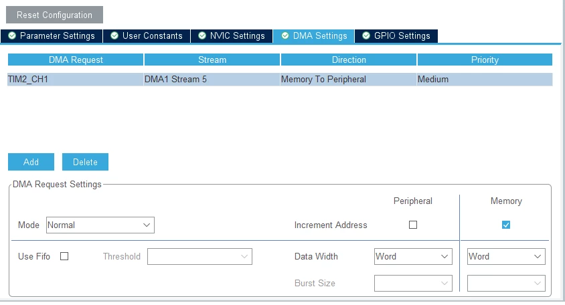Click the Memory To Peripheral direction cell

pos(349,79)
